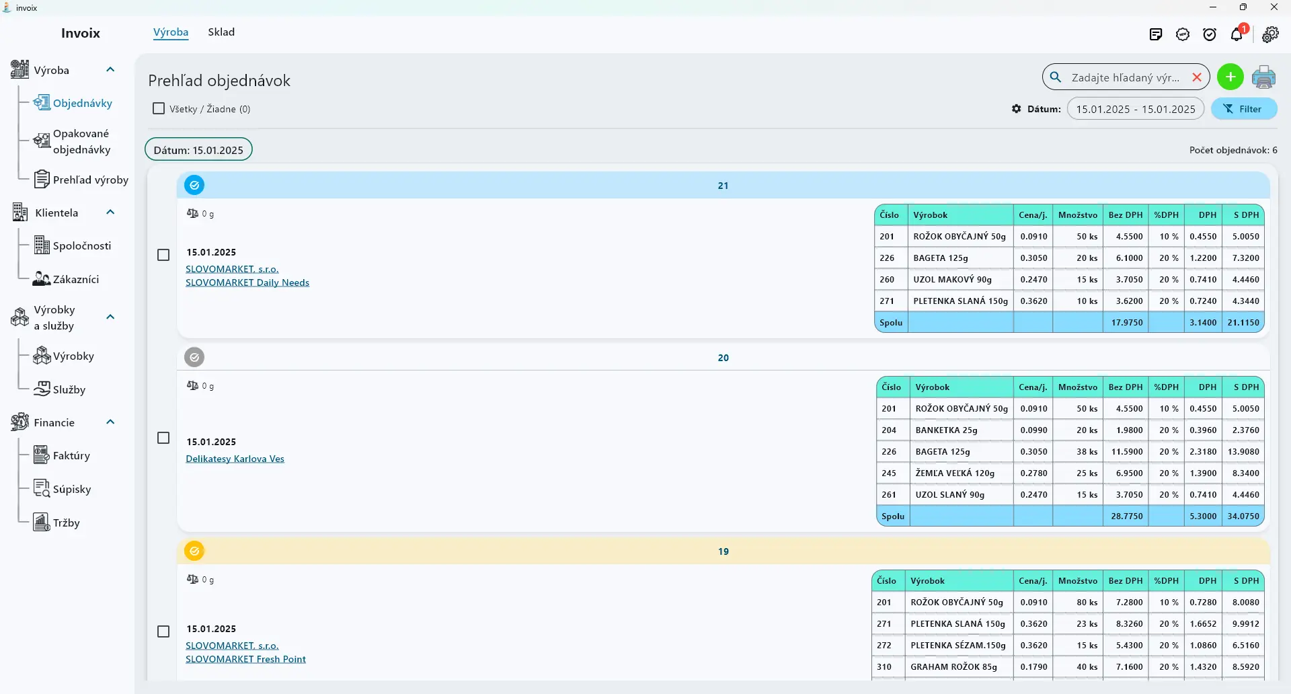This screenshot has width=1291, height=694.
Task: Click BANKETKA 25g row in order 20
Action: pos(1070,430)
